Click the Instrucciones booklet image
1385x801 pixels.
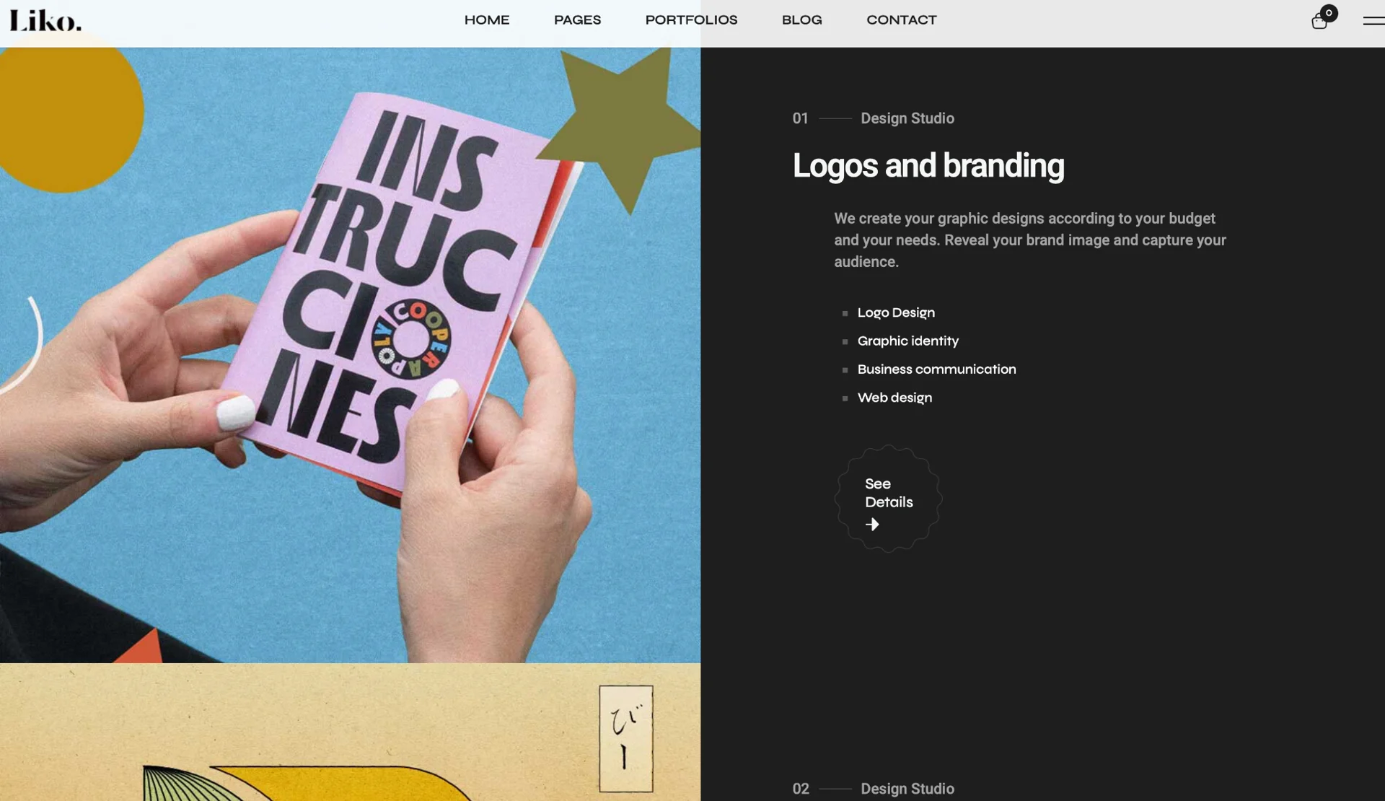350,354
